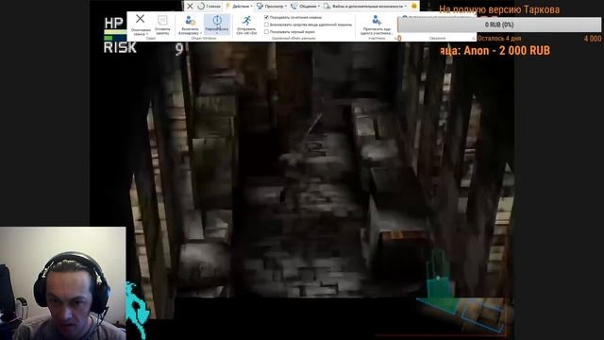The image size is (604, 340).
Task: Click the Отправить Ctrl+Alt+Del running man icon
Action: [246, 21]
